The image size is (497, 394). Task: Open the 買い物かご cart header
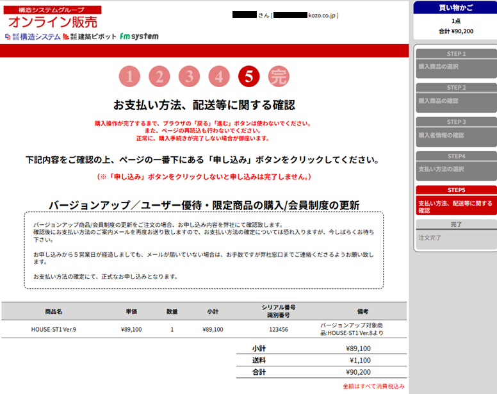point(455,8)
